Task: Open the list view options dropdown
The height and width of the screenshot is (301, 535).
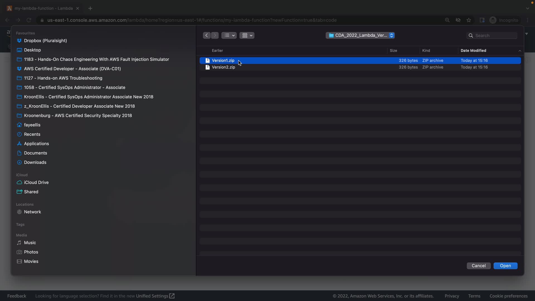Action: 229,35
